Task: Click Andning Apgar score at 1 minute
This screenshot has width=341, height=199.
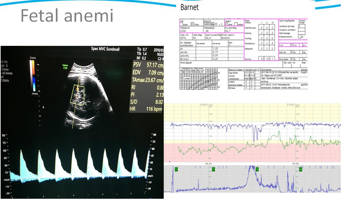Action: (x=261, y=32)
